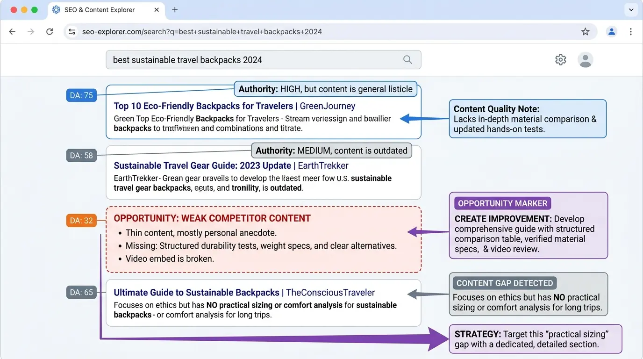643x359 pixels.
Task: Close the SEO & Content Explorer tab
Action: point(157,10)
